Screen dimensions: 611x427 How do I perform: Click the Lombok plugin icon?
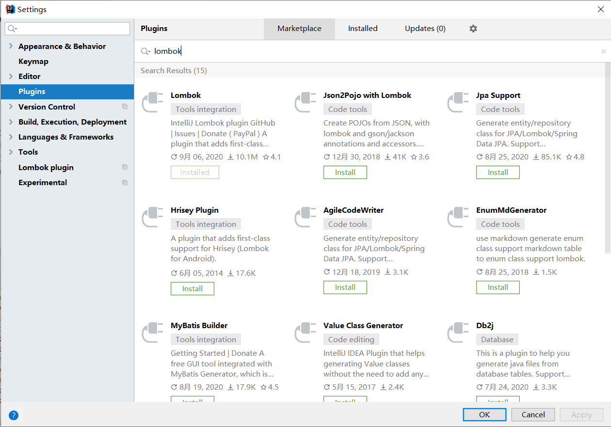tap(153, 102)
